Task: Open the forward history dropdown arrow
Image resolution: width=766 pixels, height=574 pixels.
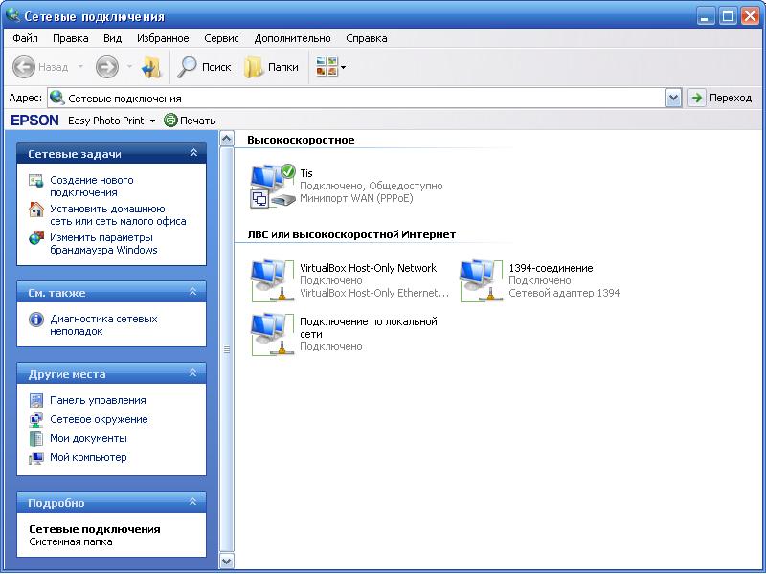Action: pos(129,66)
